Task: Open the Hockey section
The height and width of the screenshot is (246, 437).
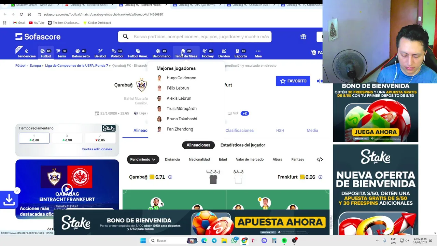Action: coord(208,53)
